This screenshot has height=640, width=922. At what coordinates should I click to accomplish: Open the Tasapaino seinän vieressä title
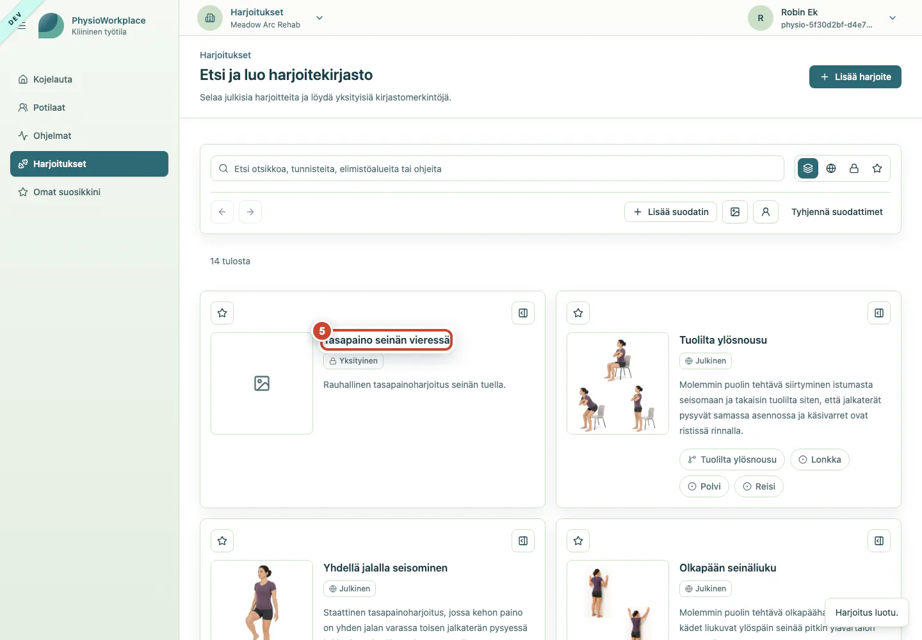pyautogui.click(x=387, y=340)
